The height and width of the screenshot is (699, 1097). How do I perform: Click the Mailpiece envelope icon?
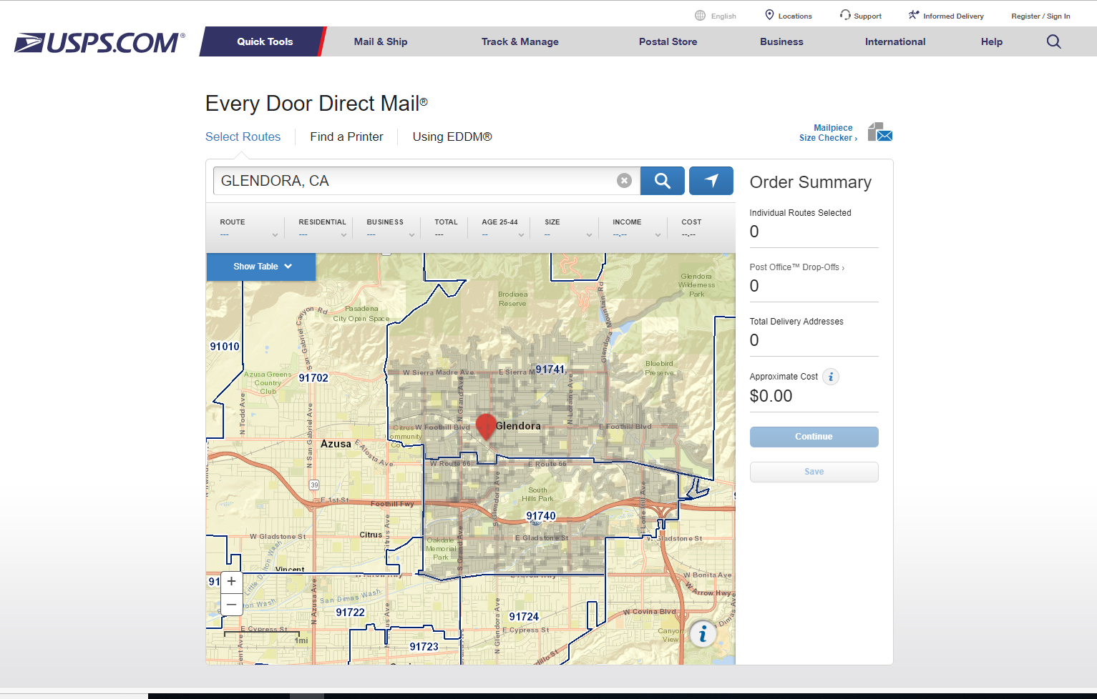coord(879,132)
